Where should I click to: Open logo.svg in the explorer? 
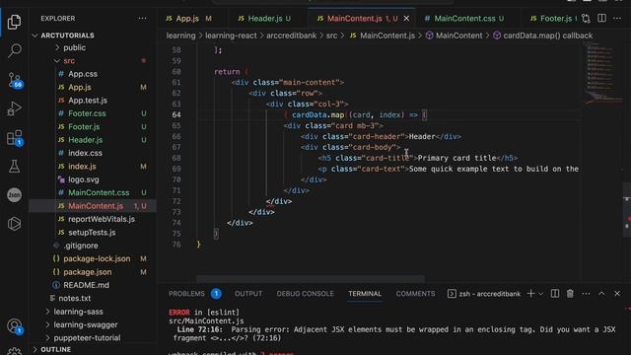(83, 179)
